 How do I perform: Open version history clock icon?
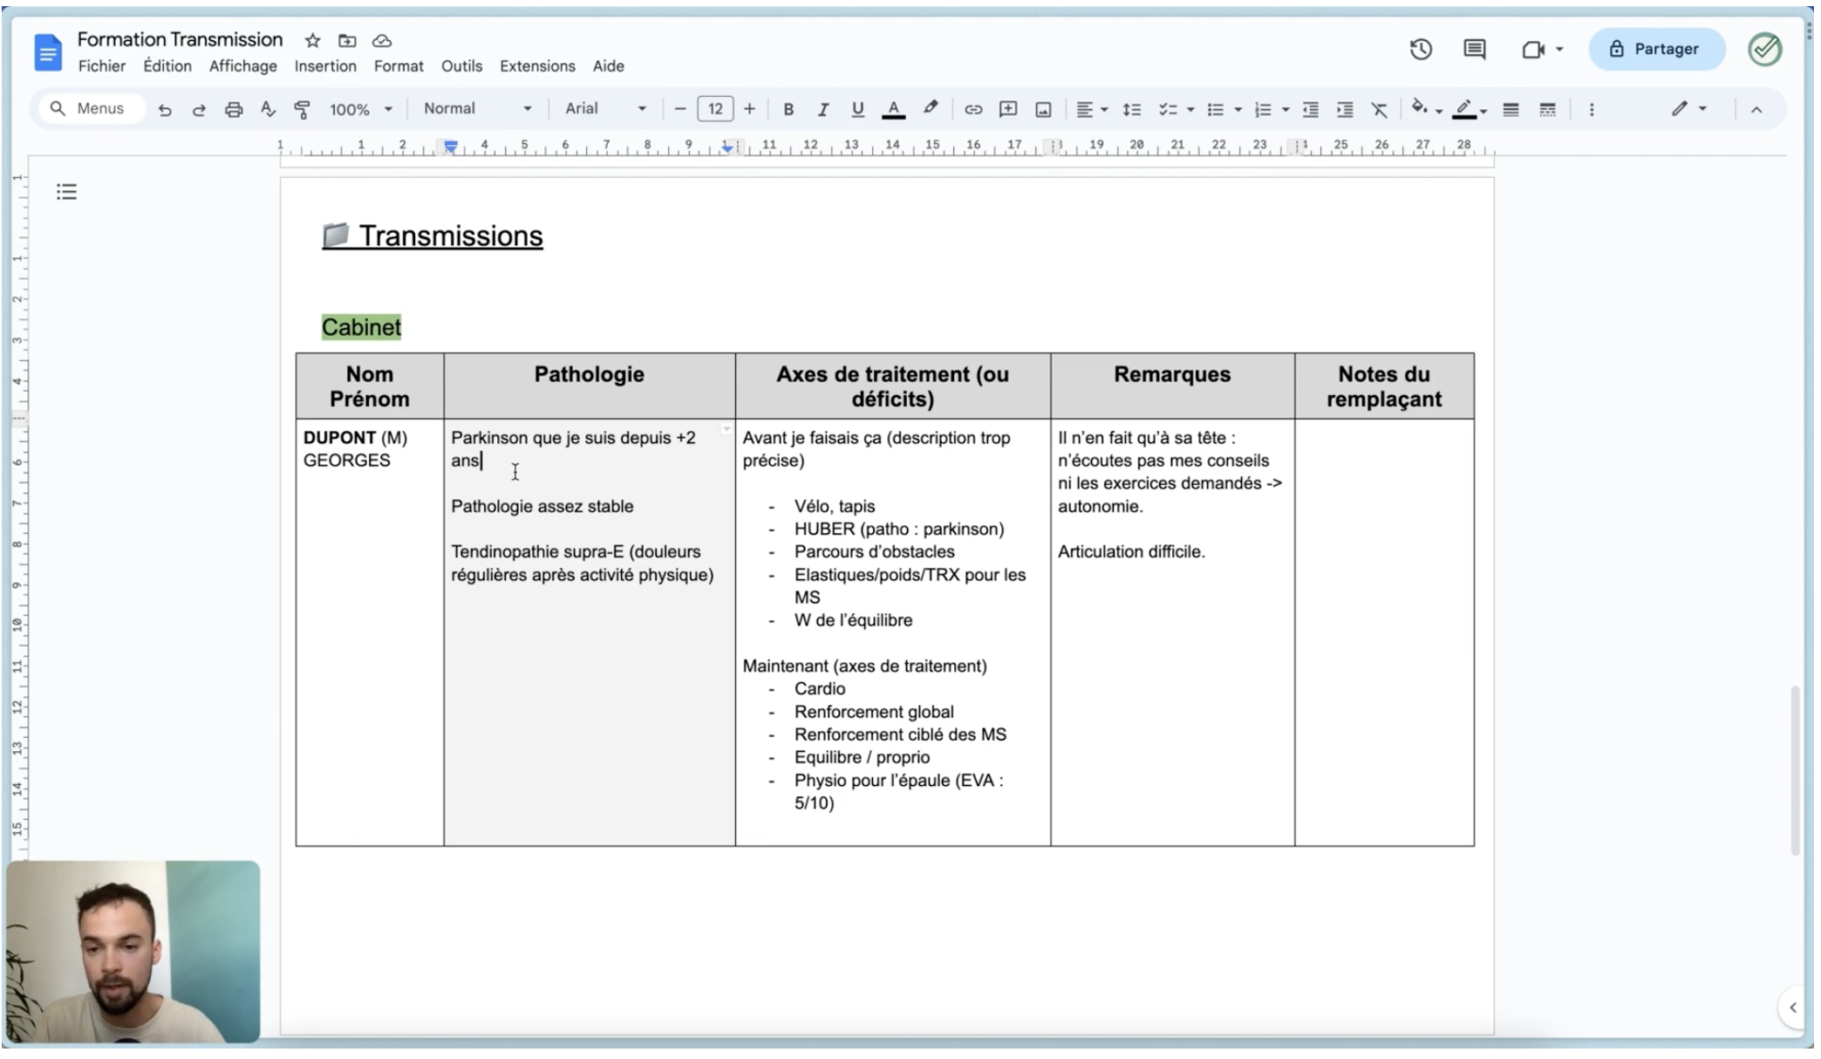[1420, 50]
